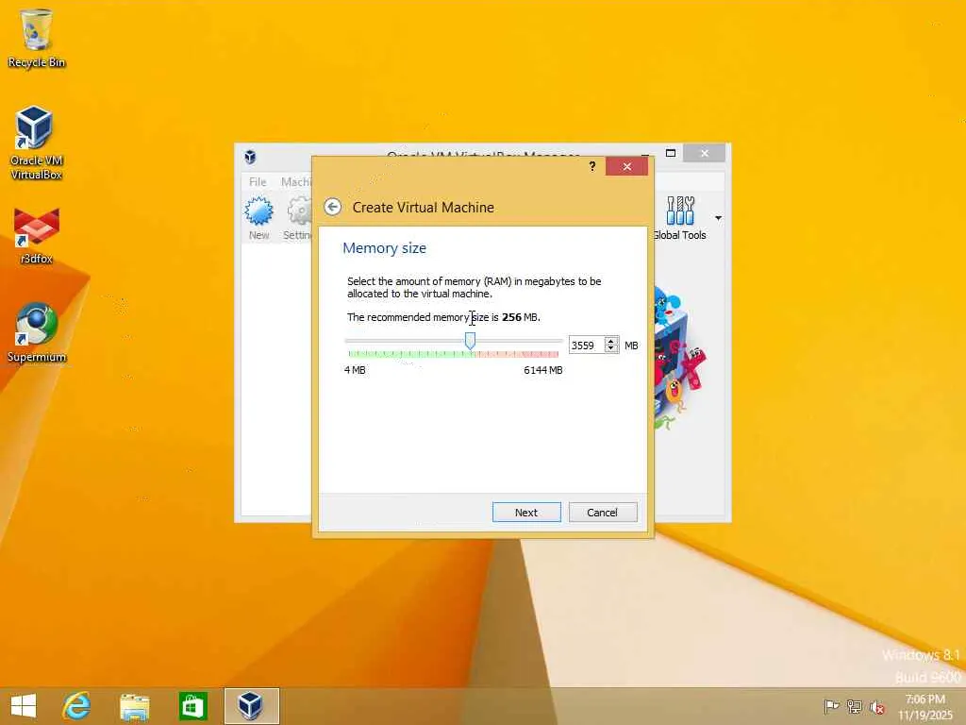Click the 'Memory size' heading
Screen dimensions: 966x725
(385, 248)
